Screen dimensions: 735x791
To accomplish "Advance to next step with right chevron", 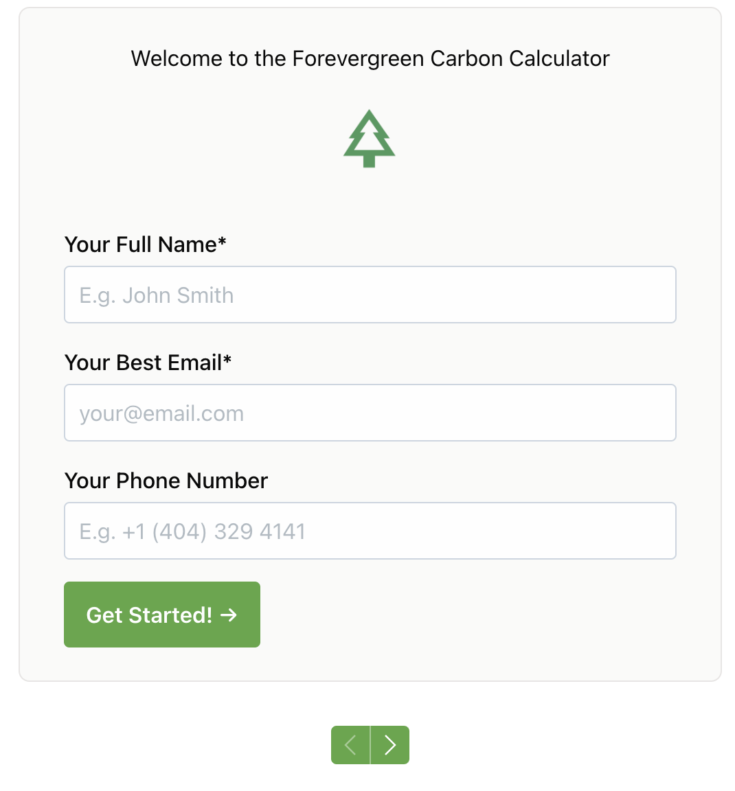I will click(390, 745).
